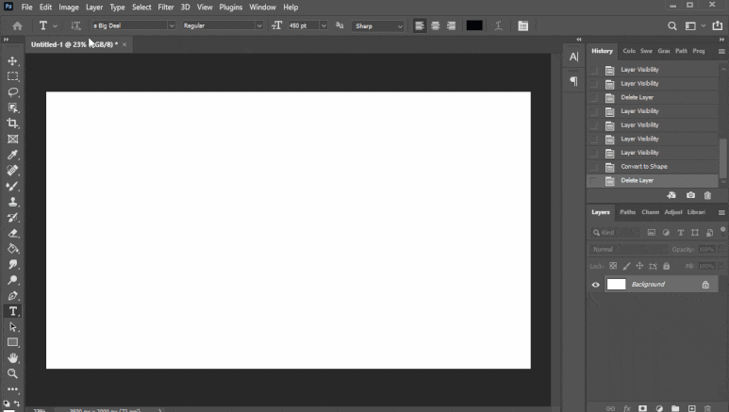
Task: Select the Crop tool
Action: coord(12,124)
